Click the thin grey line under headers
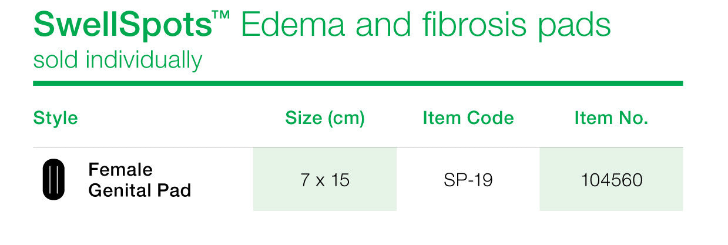The height and width of the screenshot is (245, 728). [358, 147]
